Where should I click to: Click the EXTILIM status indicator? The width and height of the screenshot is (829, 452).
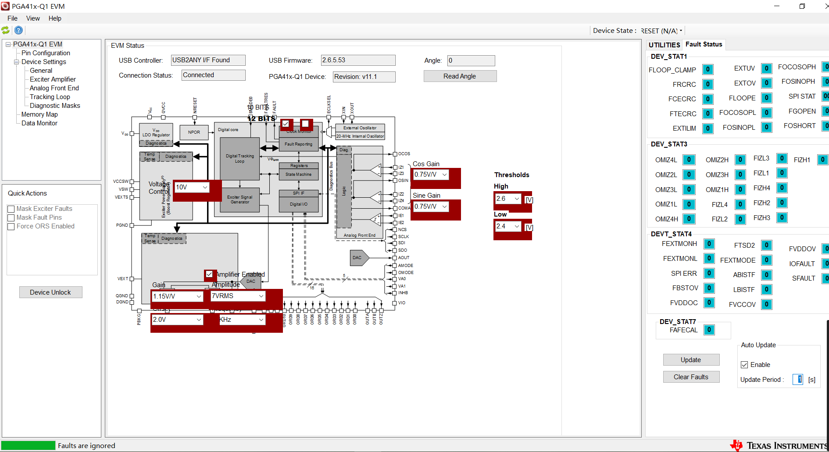pos(708,128)
